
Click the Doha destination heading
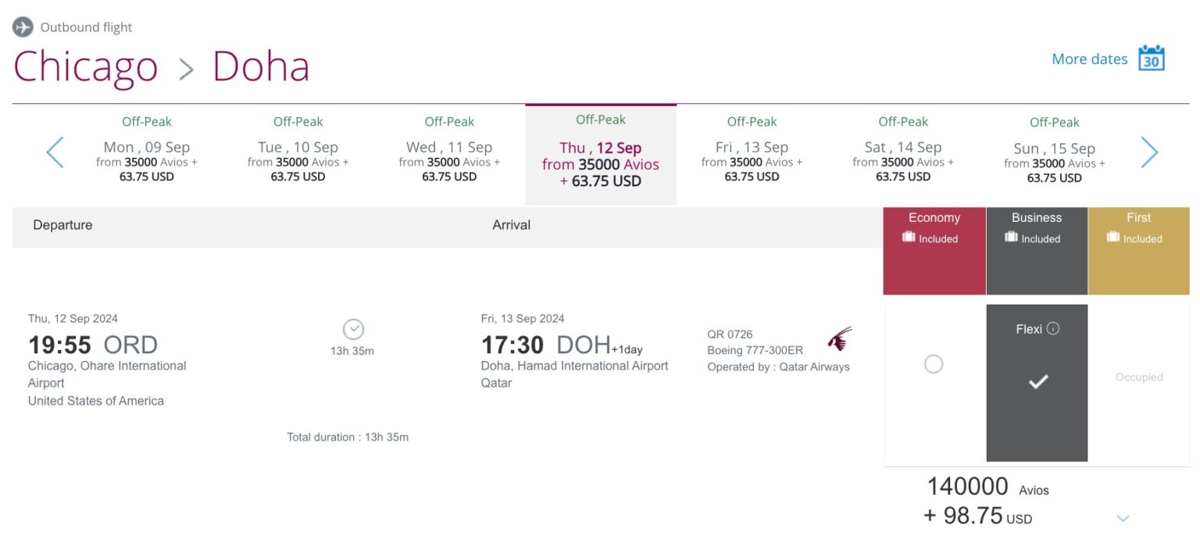[261, 66]
